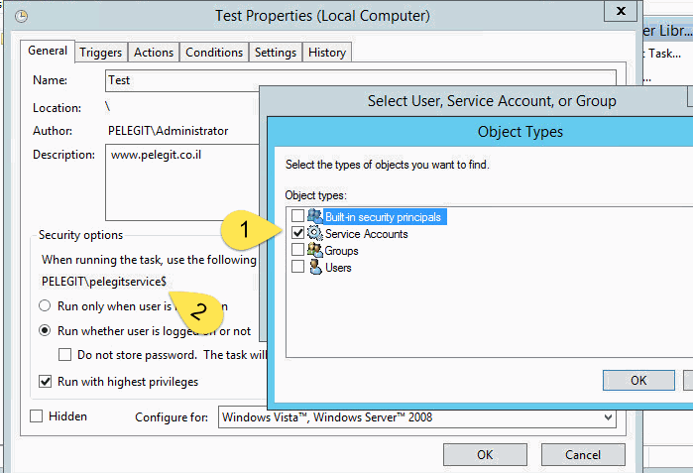
Task: Go to the Settings tab
Action: coord(276,53)
